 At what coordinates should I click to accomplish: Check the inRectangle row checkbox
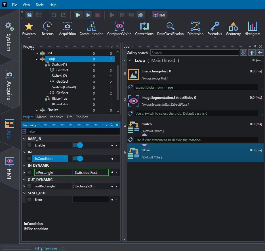[x=29, y=172]
